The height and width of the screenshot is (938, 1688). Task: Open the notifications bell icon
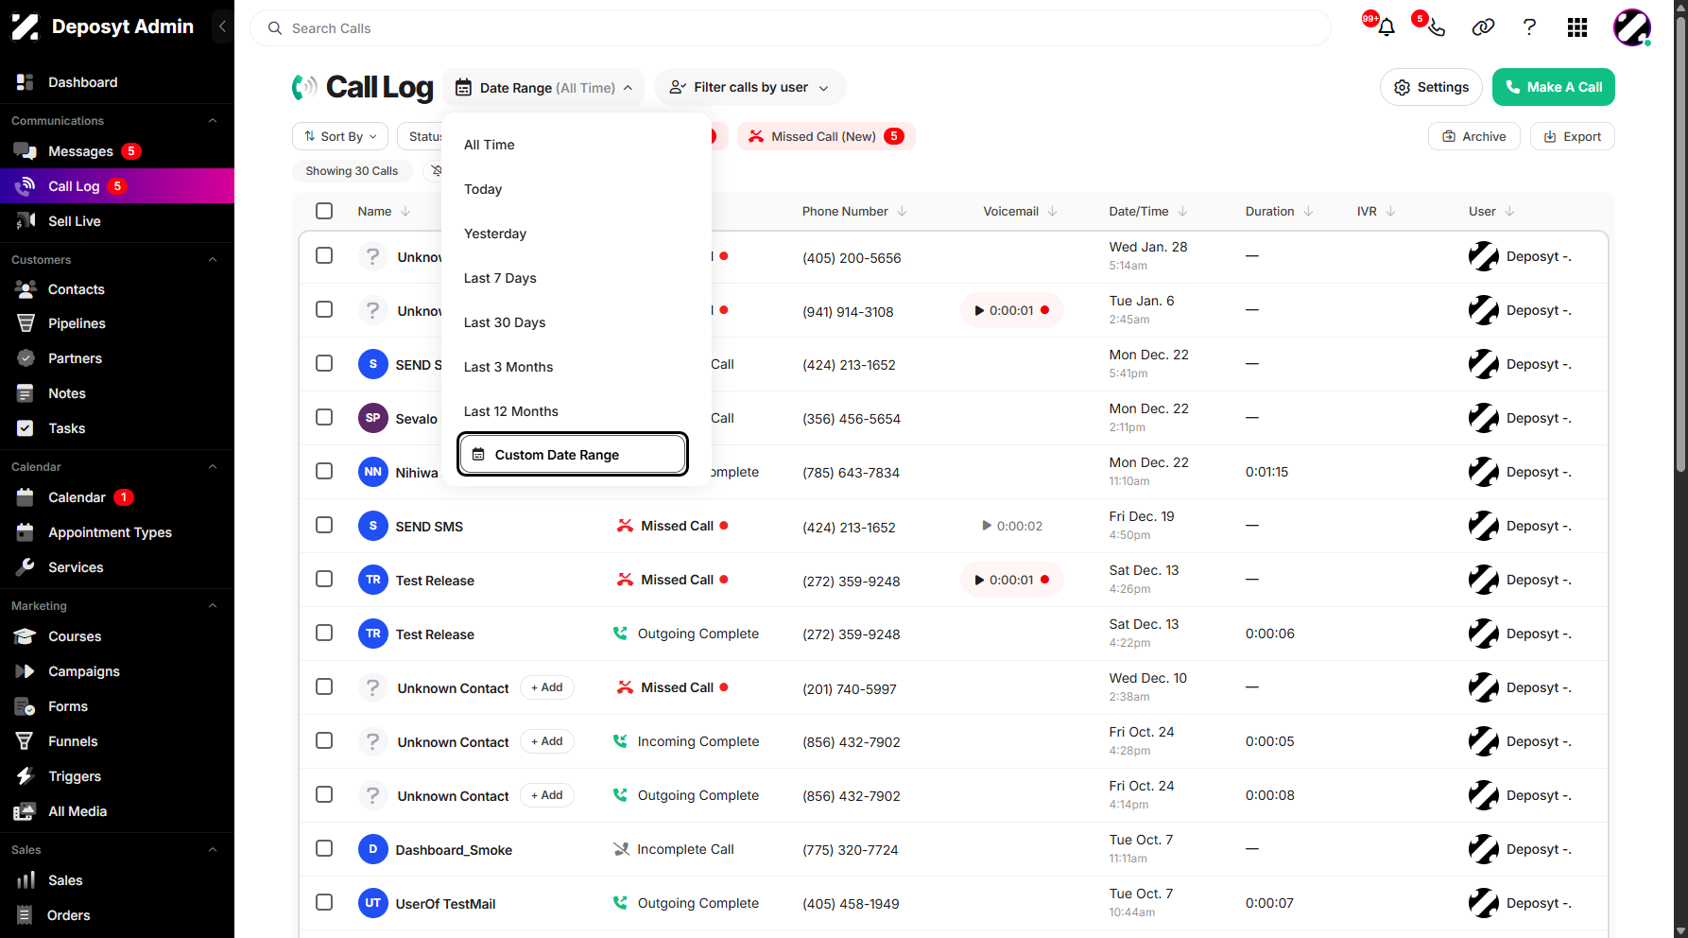point(1386,27)
